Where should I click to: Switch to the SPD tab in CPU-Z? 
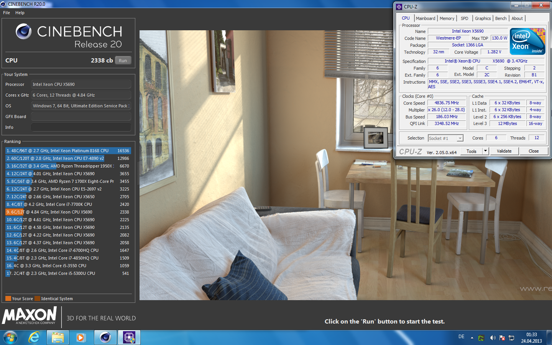click(464, 18)
